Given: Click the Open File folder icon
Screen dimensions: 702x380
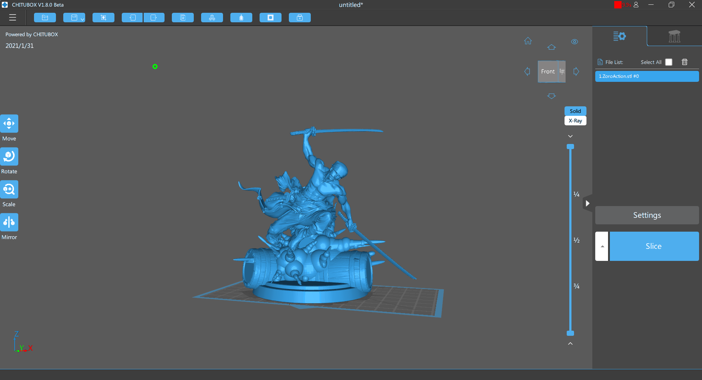Looking at the screenshot, I should [45, 18].
